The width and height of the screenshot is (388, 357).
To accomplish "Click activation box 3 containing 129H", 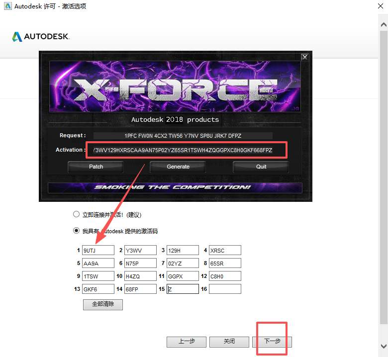I will click(183, 250).
